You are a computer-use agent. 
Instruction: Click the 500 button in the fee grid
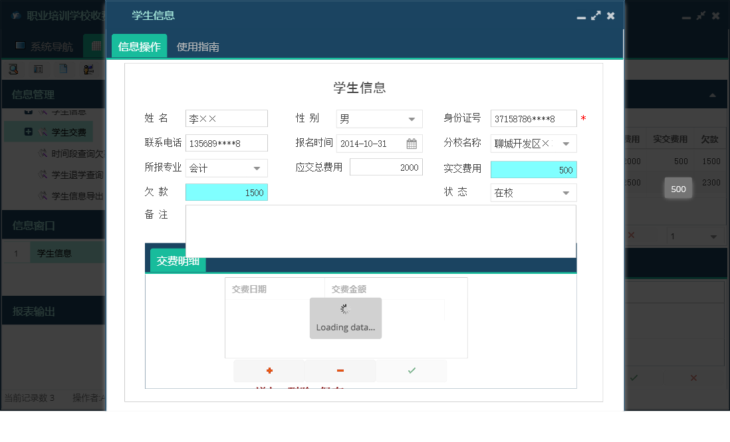678,188
